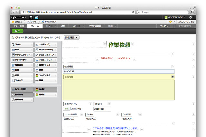
Task: Open the gear settings menu in top bar
Action: tap(191, 17)
